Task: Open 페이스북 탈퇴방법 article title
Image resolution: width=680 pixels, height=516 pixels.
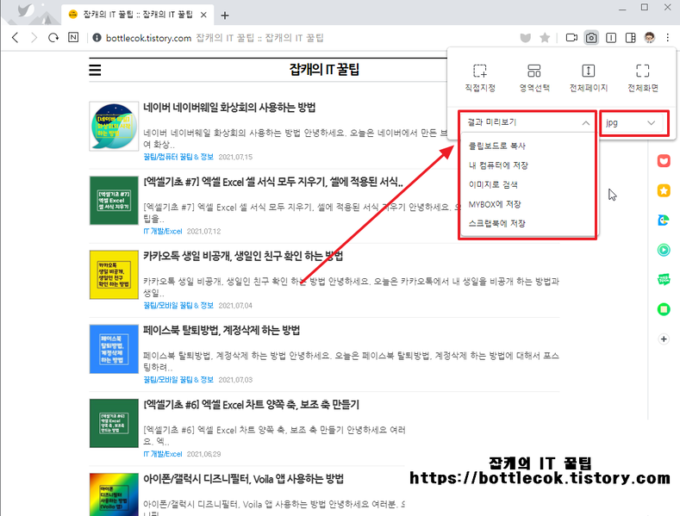Action: (221, 331)
